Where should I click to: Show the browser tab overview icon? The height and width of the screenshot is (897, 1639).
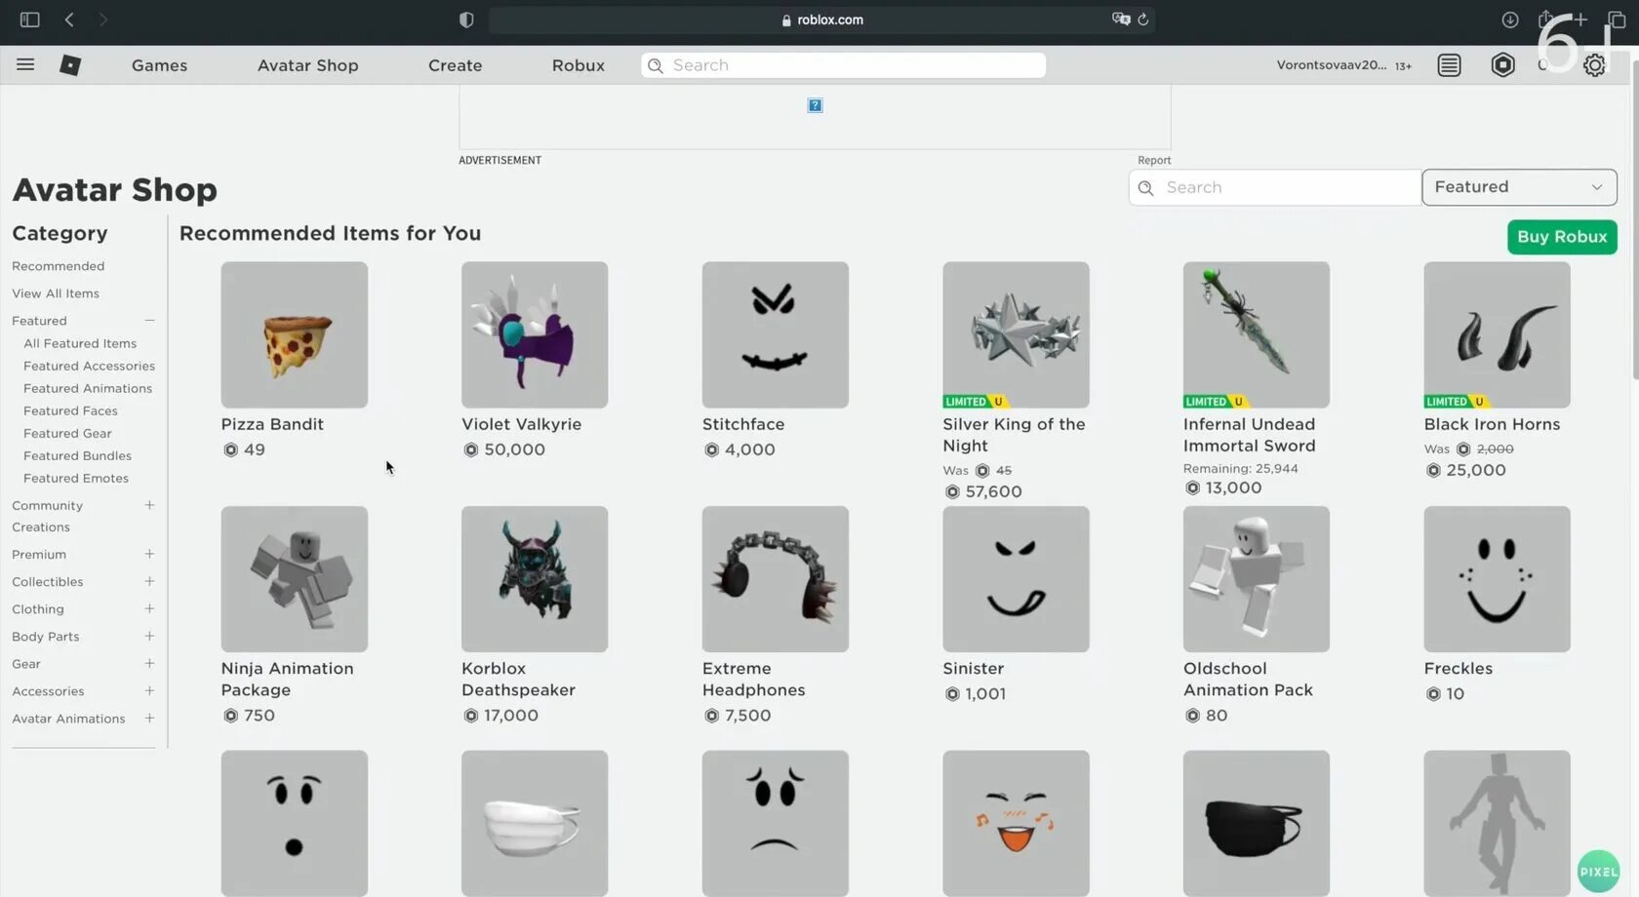coord(1617,19)
